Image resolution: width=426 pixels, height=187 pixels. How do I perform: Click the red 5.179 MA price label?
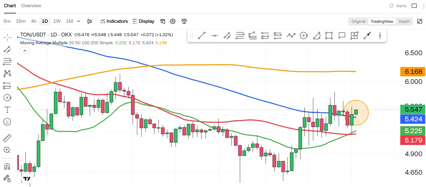413,140
